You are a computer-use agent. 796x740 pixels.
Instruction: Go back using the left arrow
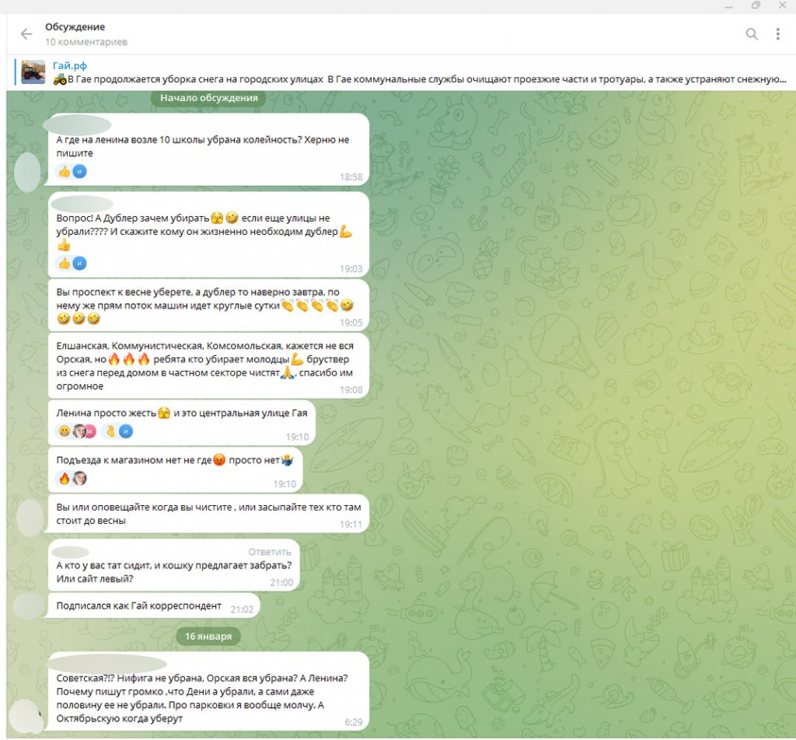[x=26, y=33]
